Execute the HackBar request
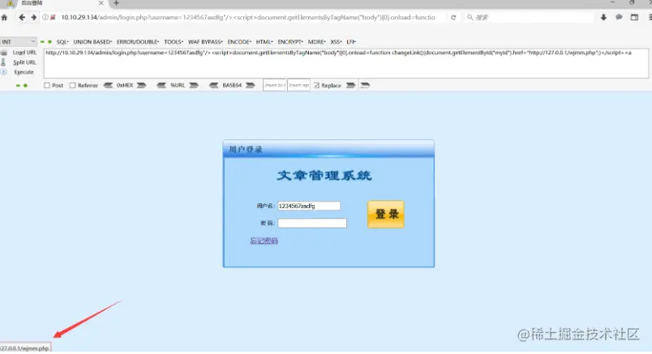 click(x=24, y=72)
